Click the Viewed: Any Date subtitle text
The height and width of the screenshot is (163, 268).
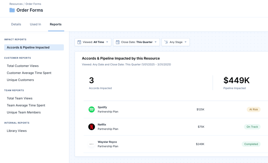[x=126, y=64]
